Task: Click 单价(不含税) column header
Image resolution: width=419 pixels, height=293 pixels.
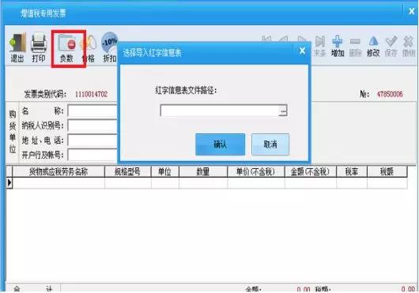Action: [x=256, y=171]
